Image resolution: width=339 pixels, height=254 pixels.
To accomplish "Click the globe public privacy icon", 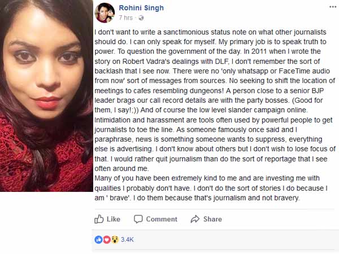I will (140, 17).
